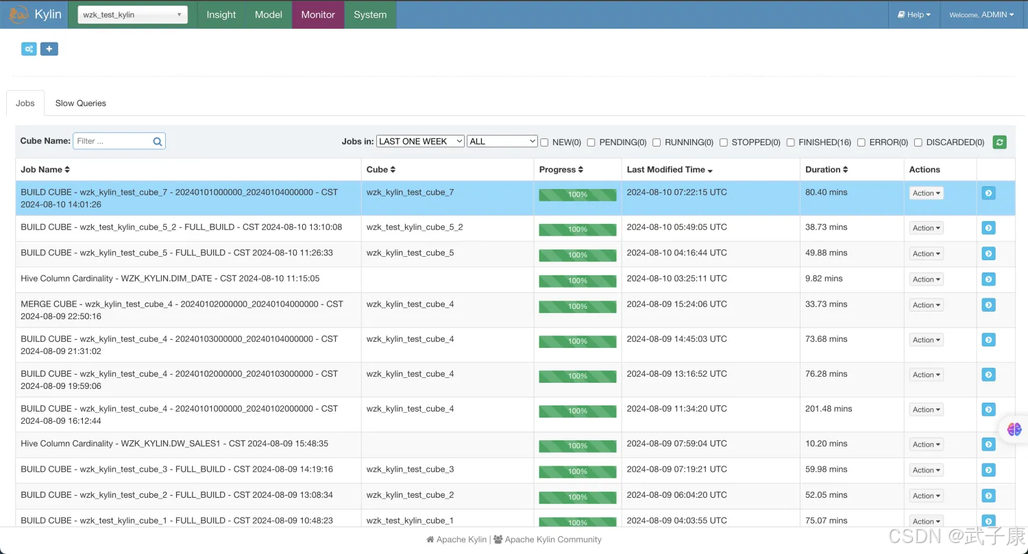Open Action dropdown for the 201.48 mins job
This screenshot has height=554, width=1028.
tap(926, 410)
